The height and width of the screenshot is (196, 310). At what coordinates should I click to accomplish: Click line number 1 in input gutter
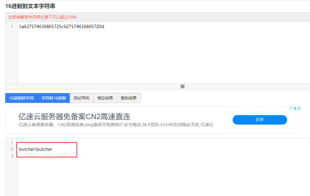click(12, 27)
